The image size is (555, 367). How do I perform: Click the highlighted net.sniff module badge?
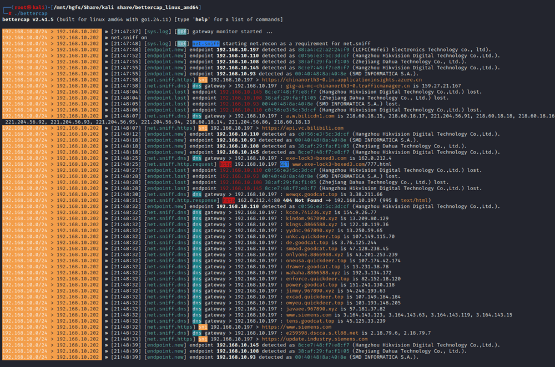point(206,43)
